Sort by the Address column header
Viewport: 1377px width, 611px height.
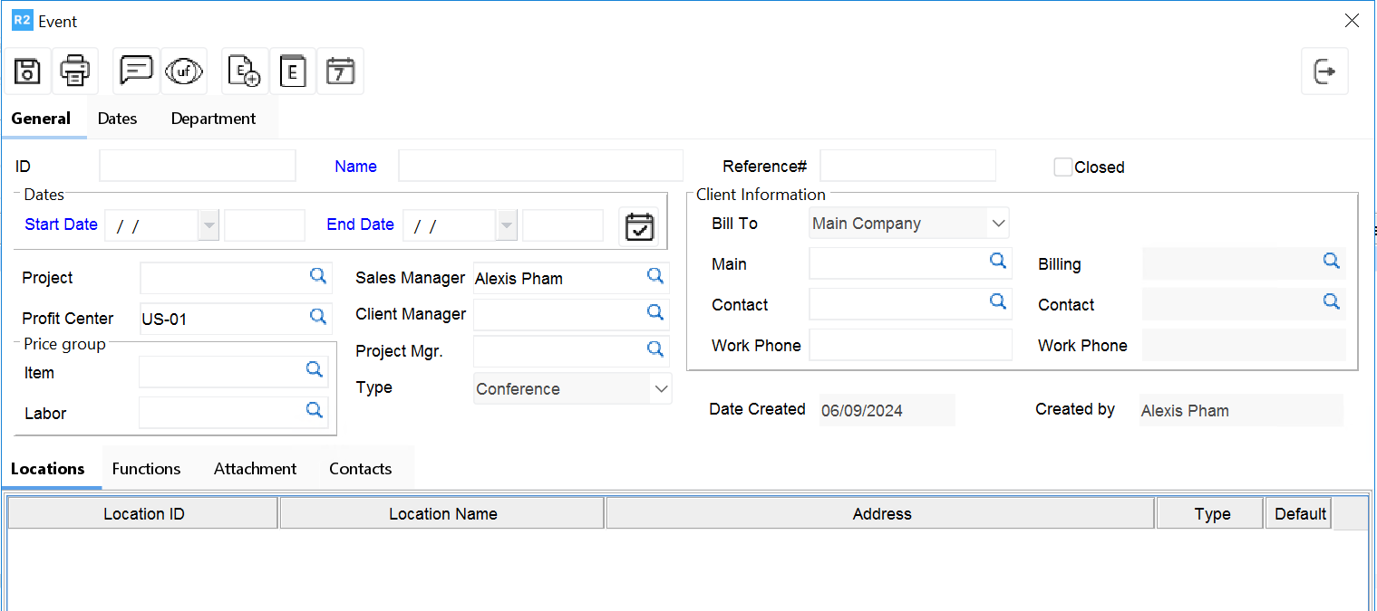point(881,514)
